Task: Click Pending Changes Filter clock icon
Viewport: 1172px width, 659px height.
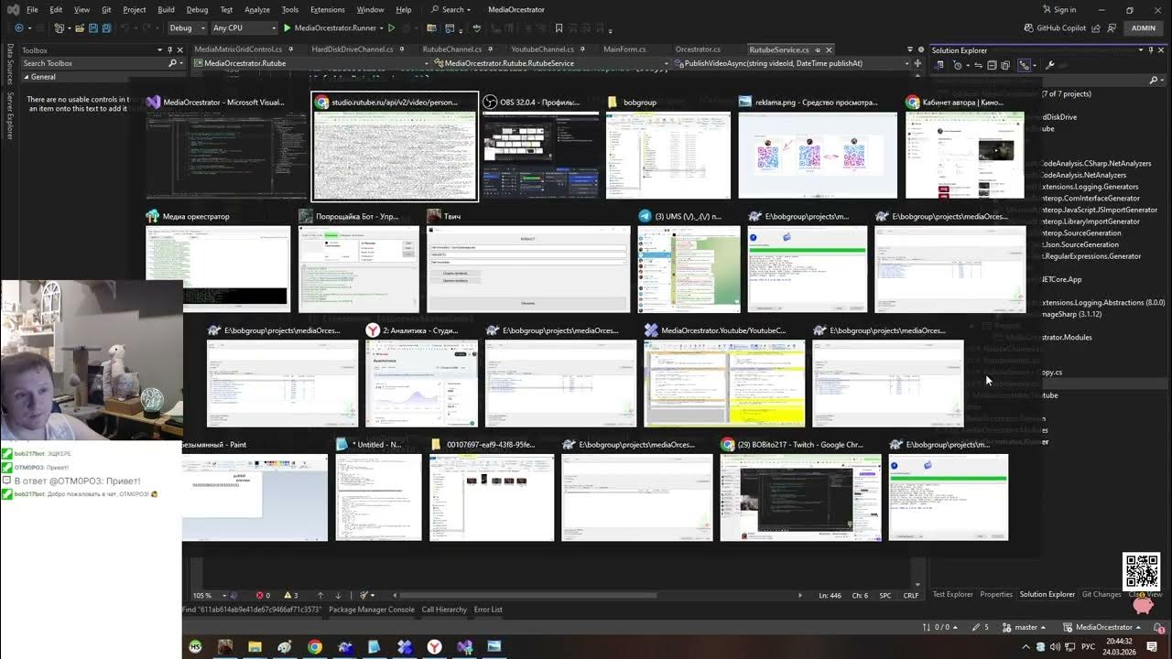Action: tap(958, 65)
